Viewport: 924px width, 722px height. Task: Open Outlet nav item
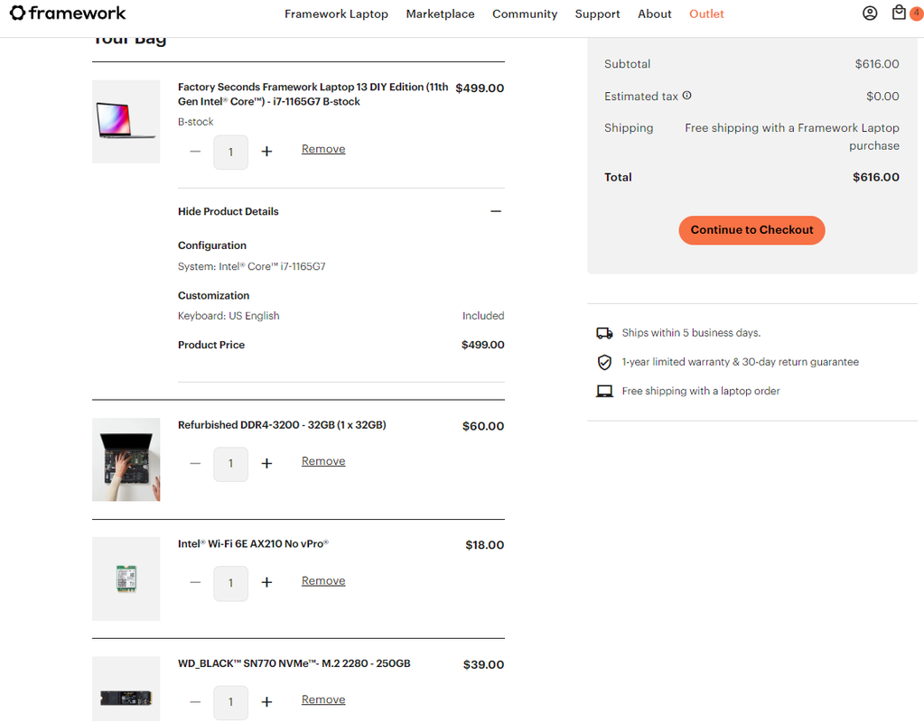[x=706, y=14]
